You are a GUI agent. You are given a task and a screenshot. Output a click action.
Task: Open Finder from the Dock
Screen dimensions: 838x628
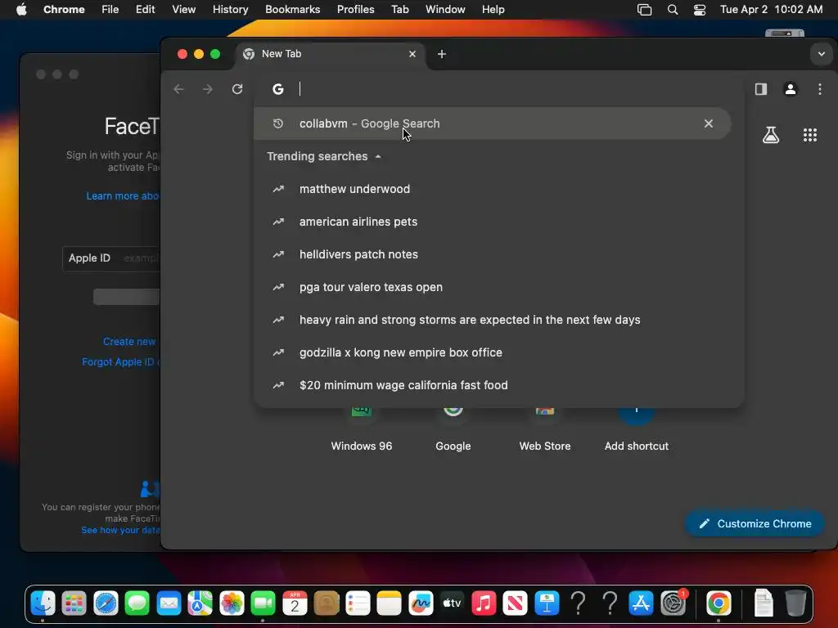click(43, 603)
